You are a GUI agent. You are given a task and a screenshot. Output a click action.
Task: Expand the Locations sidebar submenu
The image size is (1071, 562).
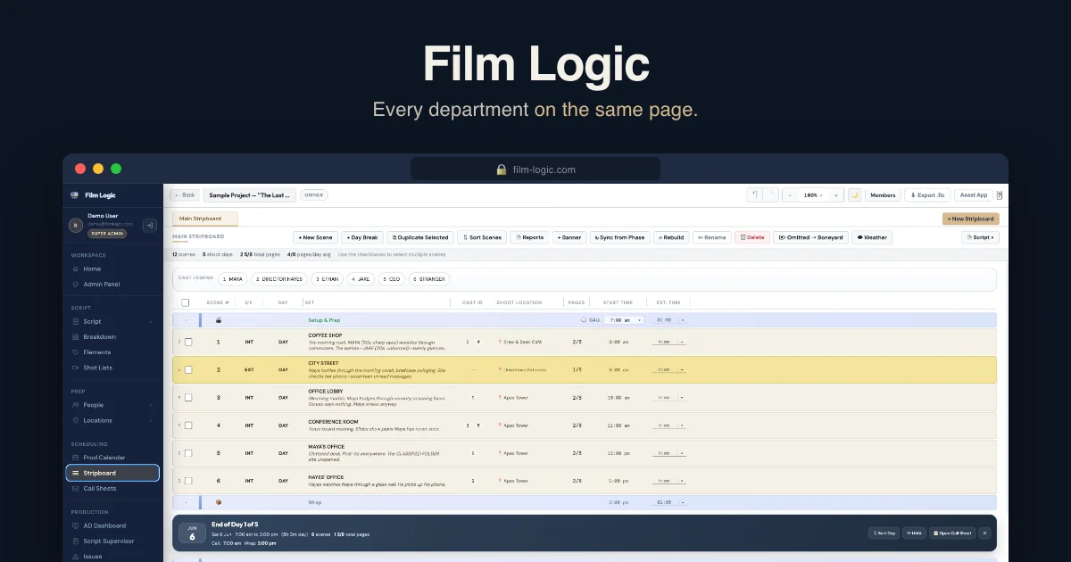coord(151,420)
